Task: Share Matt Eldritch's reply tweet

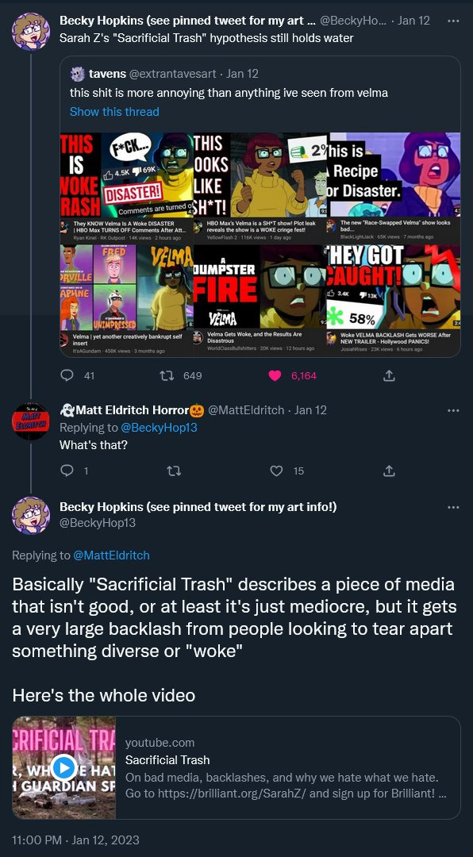Action: [389, 471]
